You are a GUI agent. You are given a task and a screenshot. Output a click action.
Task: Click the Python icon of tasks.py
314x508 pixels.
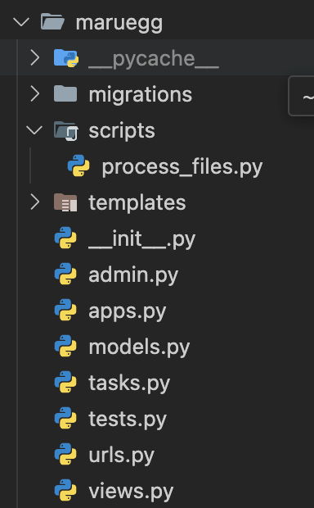[x=65, y=382]
